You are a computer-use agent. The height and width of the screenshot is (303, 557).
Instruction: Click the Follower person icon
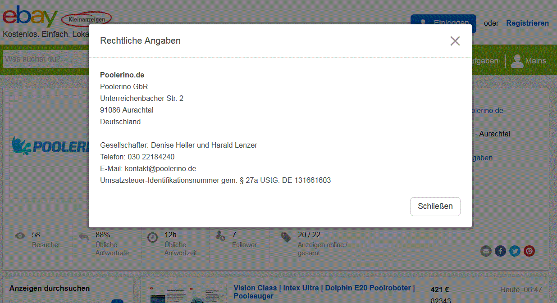coord(220,235)
